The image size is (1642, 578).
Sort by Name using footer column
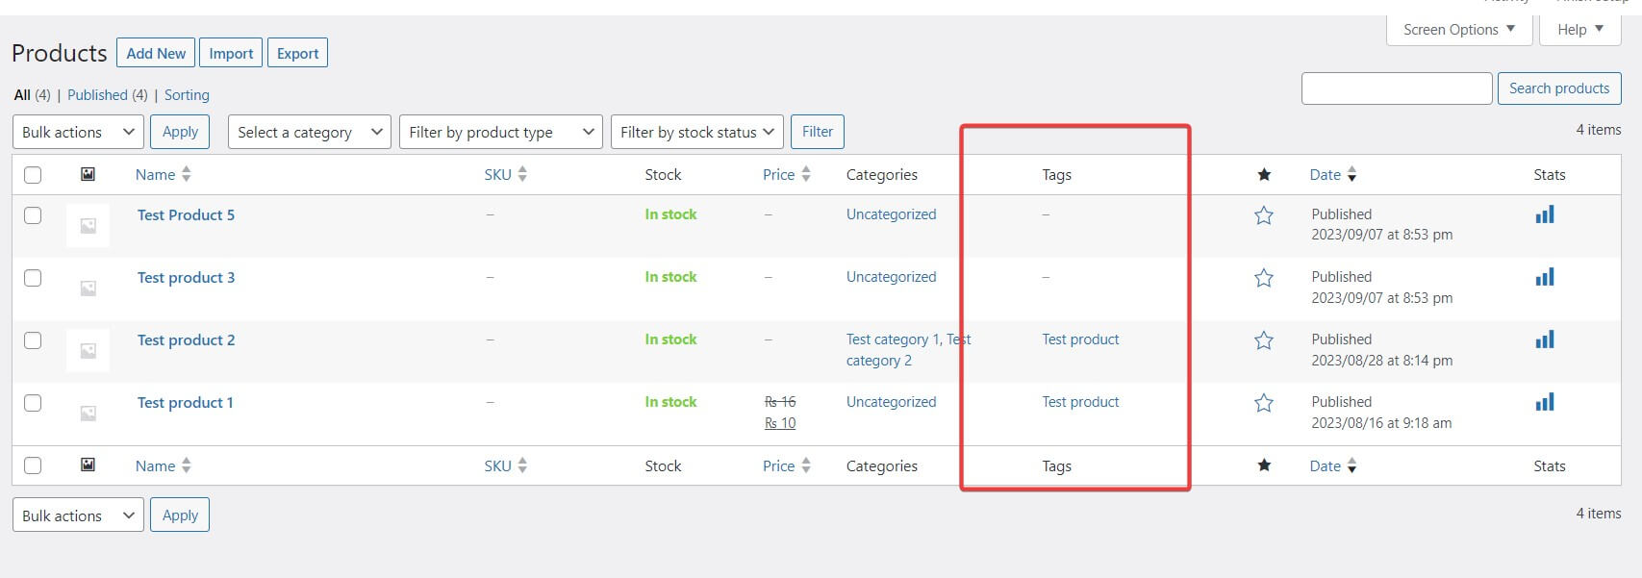click(164, 465)
